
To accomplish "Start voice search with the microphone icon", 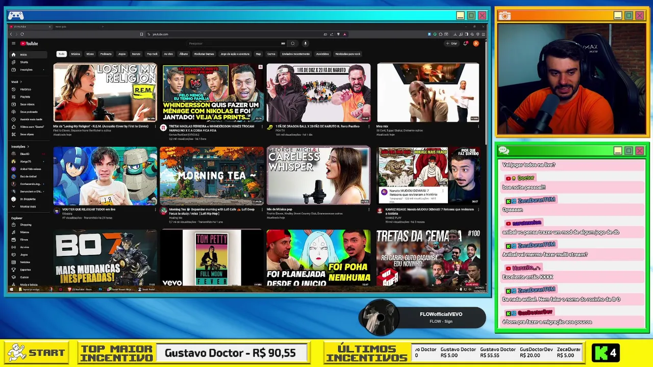I will (305, 43).
